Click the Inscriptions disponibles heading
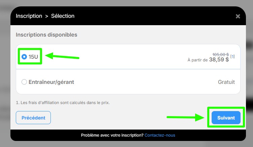This screenshot has height=147, width=253. coord(46,35)
